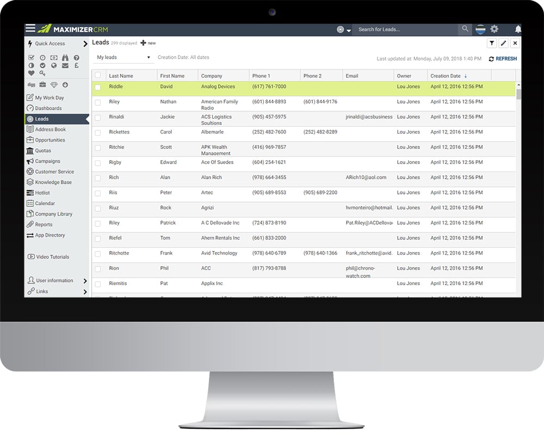Viewport: 544px width, 441px height.
Task: Click the download circle shortcut icon
Action: tap(65, 85)
